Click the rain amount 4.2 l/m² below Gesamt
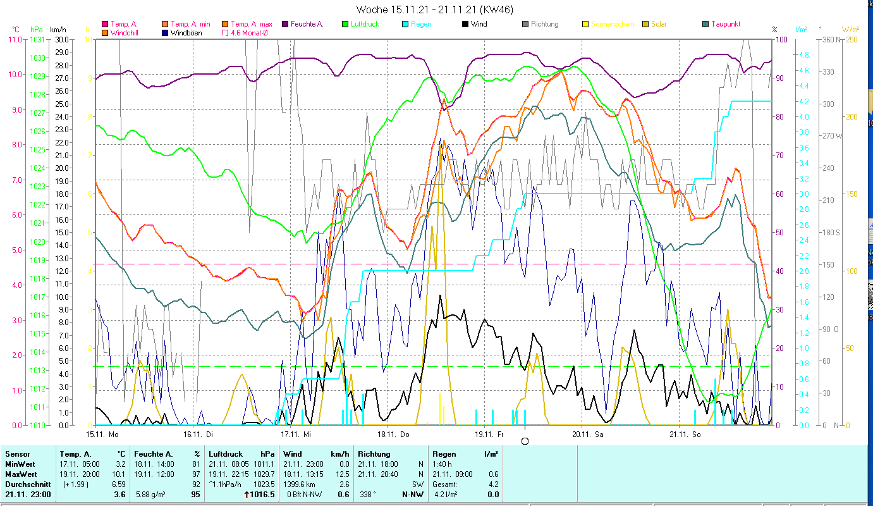 pyautogui.click(x=446, y=495)
